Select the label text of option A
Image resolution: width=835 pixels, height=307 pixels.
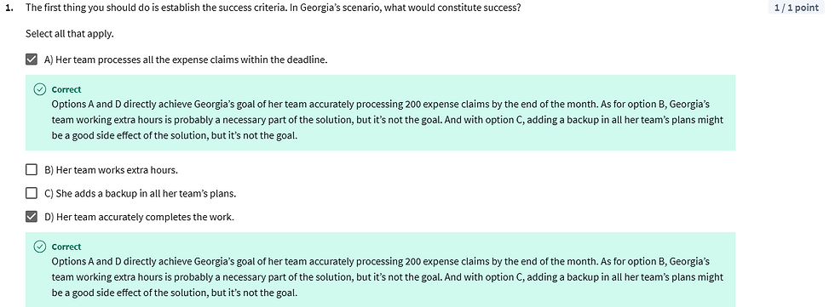pyautogui.click(x=186, y=60)
